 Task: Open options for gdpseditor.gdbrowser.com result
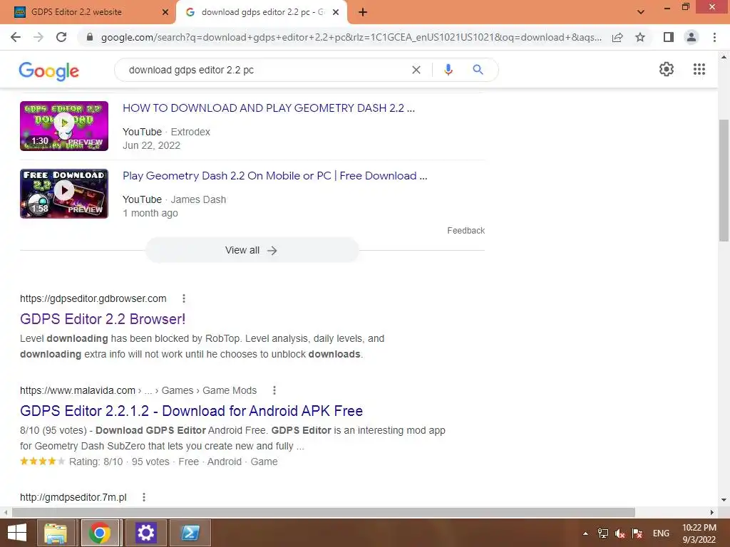click(184, 298)
